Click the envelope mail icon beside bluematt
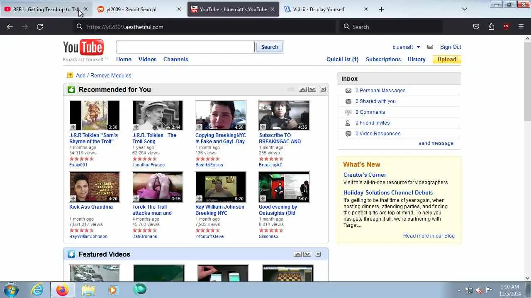531x298 pixels. 430,47
